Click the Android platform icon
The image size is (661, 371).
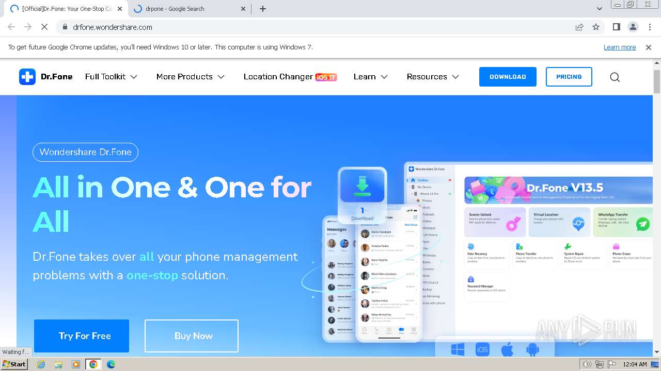tap(532, 350)
